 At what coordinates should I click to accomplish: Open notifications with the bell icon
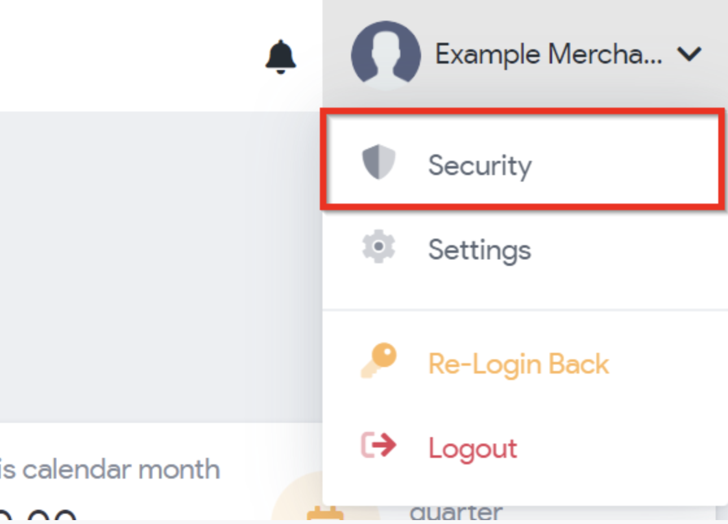point(280,56)
